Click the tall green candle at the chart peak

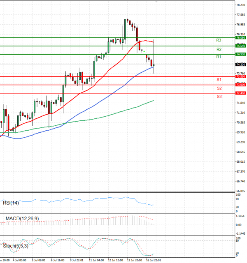coord(125,29)
